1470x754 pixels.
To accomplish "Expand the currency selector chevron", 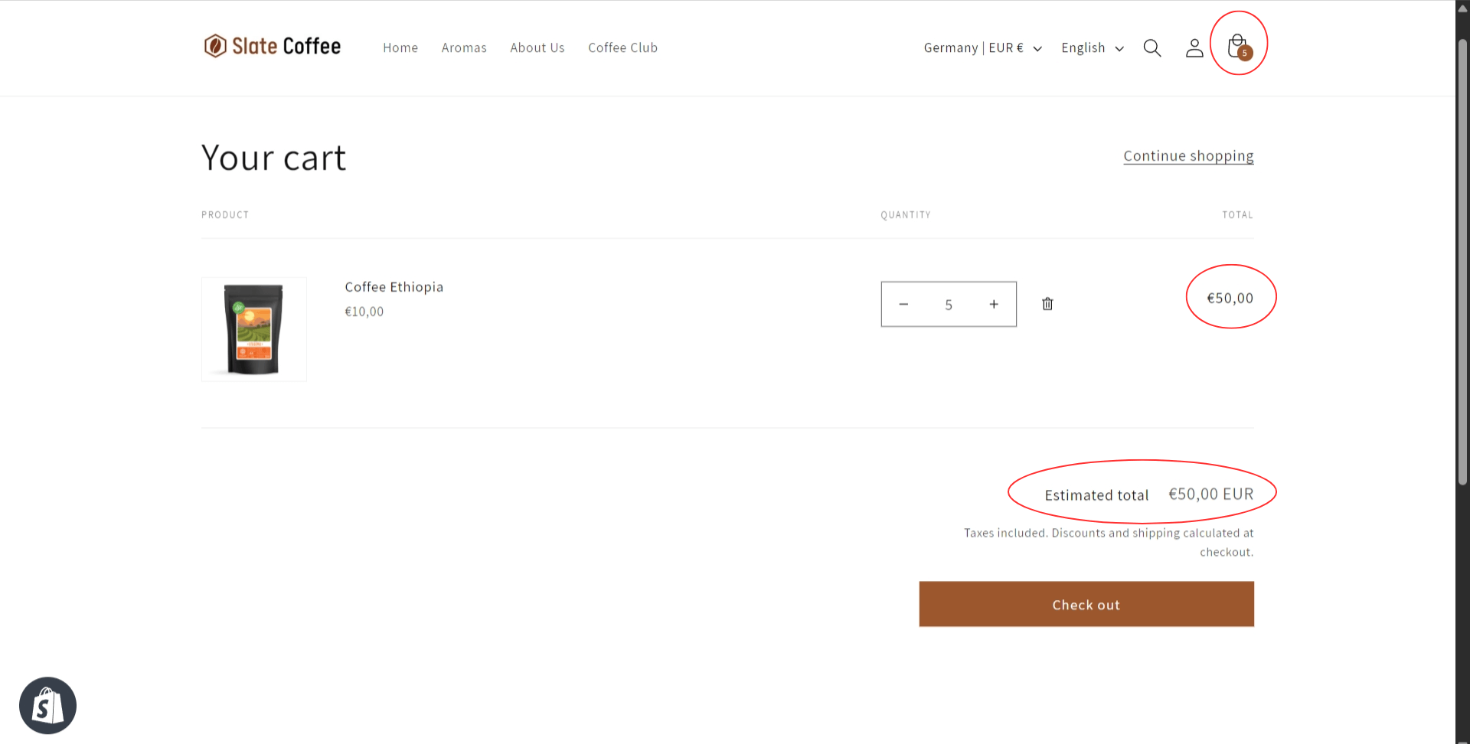I will point(1038,48).
